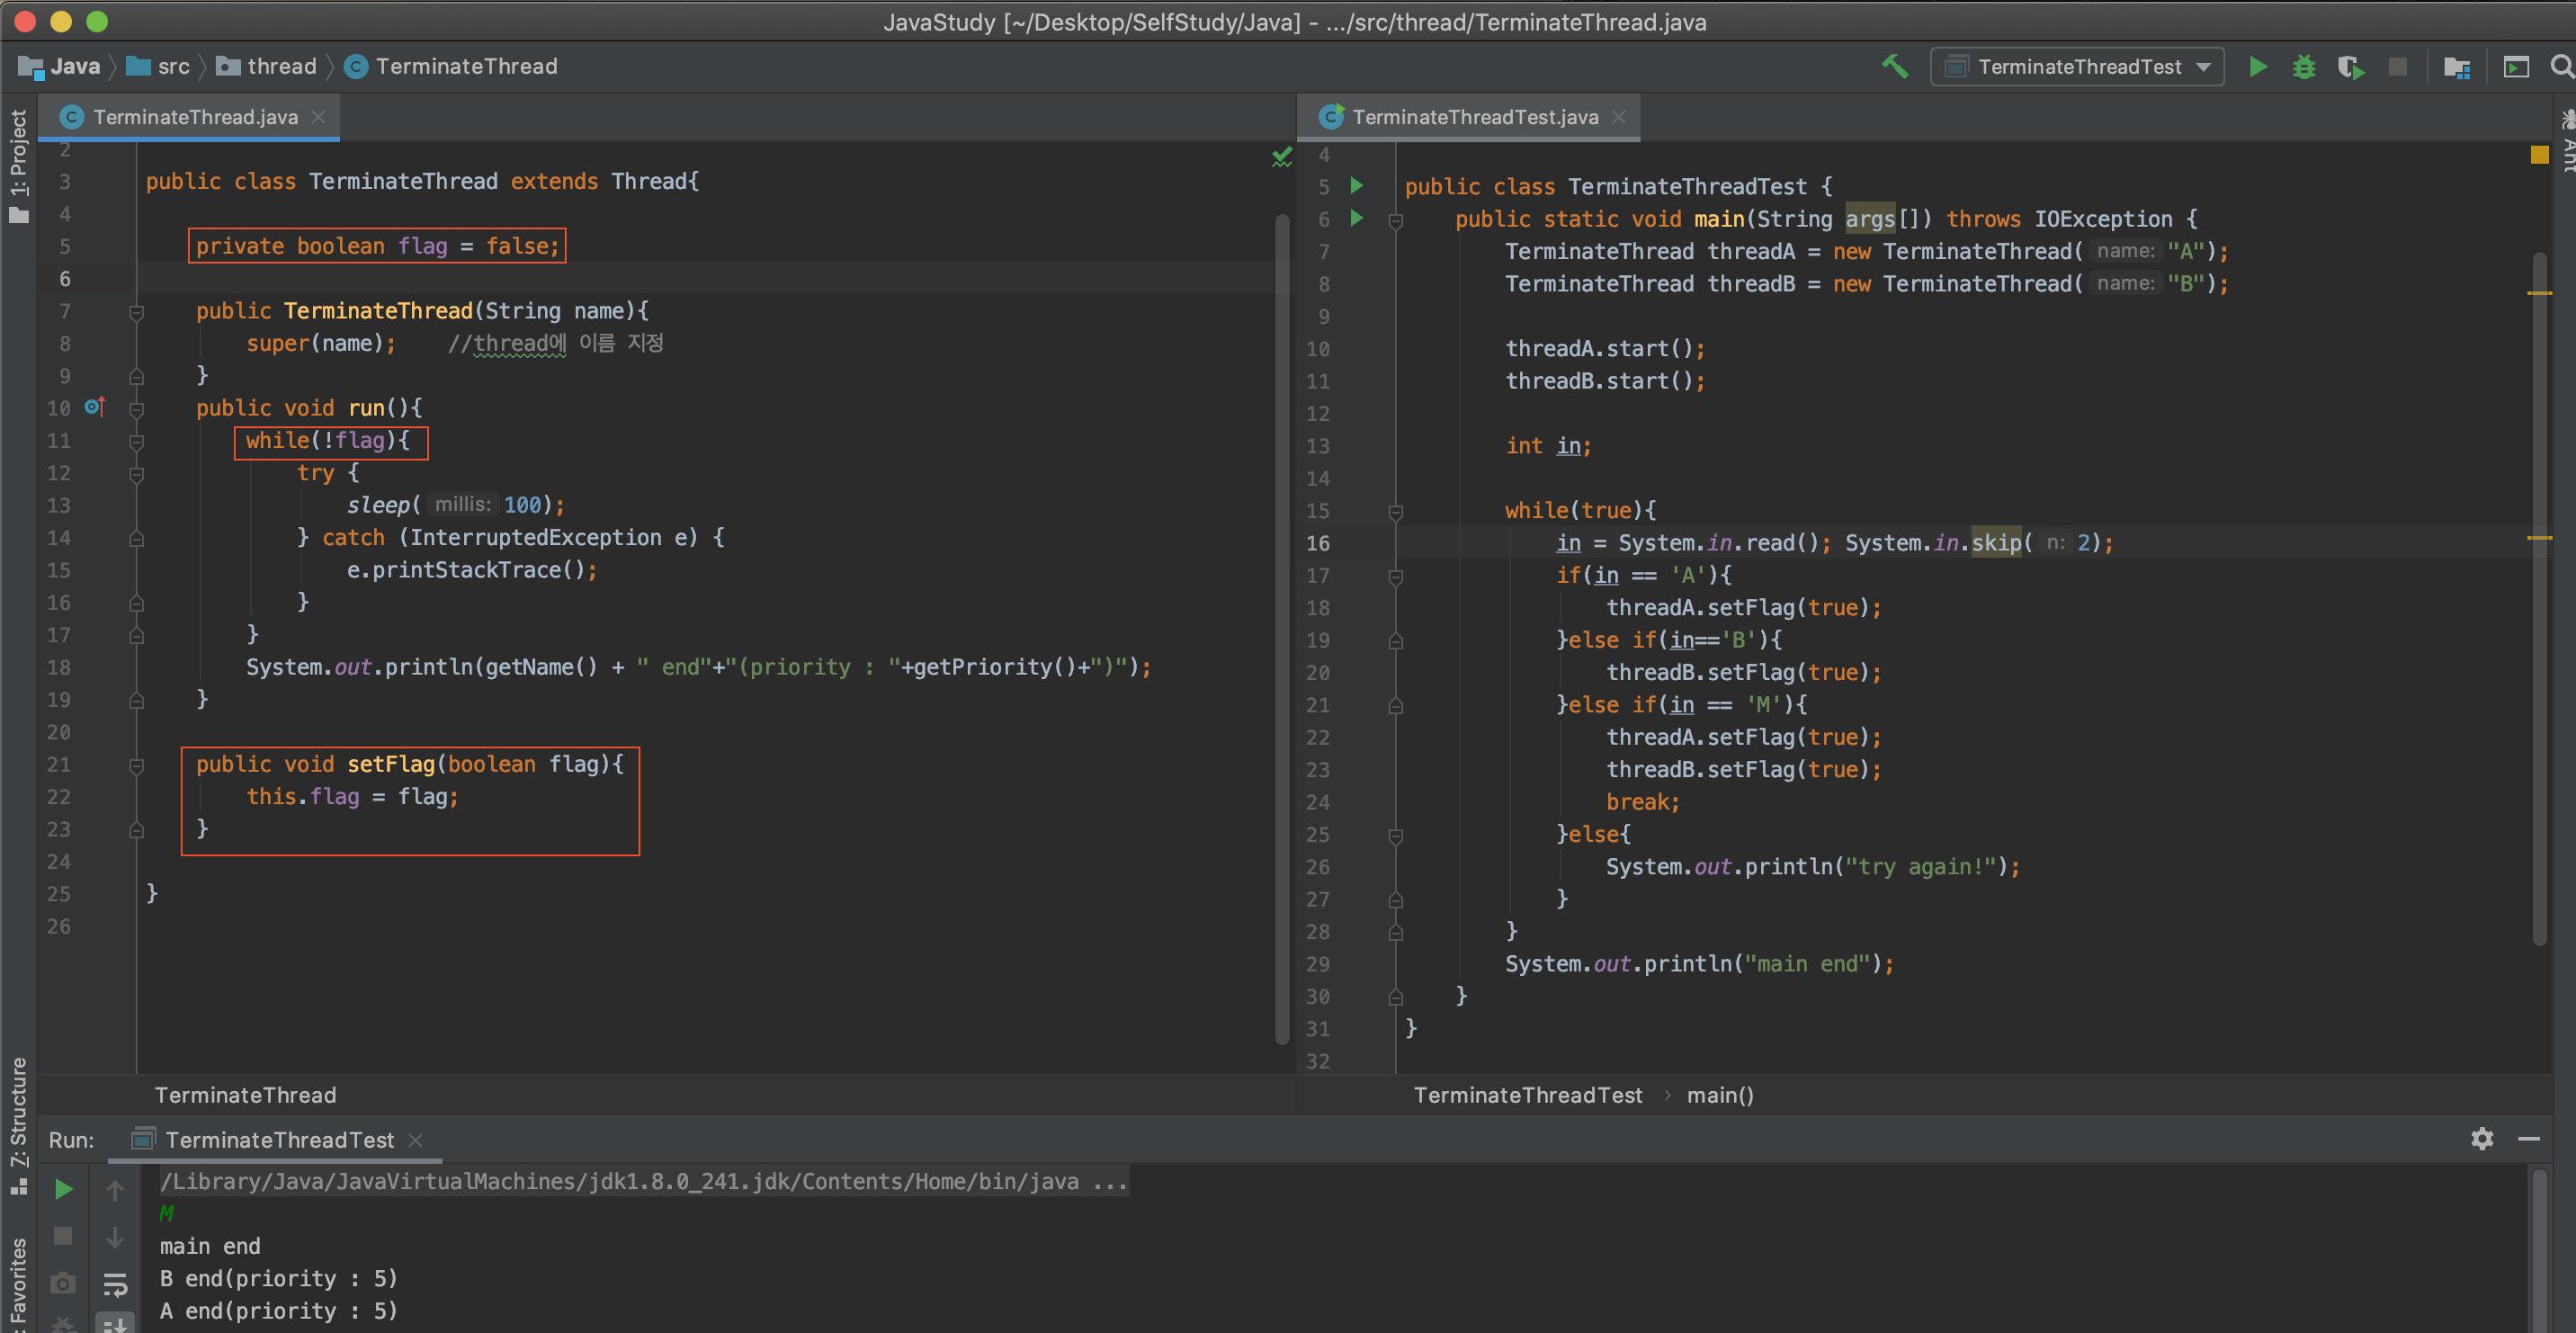The height and width of the screenshot is (1333, 2576).
Task: Open the Run Anything toolbar icon
Action: (x=2516, y=67)
